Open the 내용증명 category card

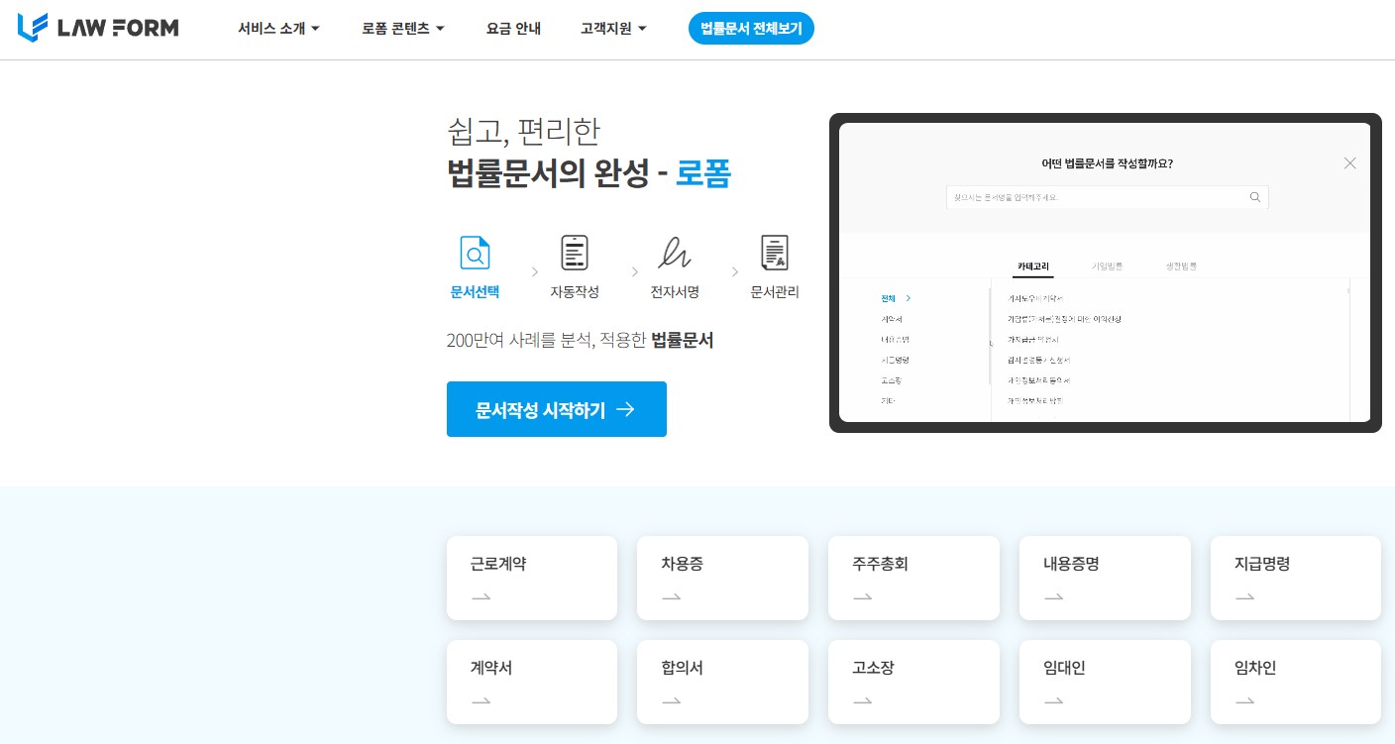(1105, 579)
